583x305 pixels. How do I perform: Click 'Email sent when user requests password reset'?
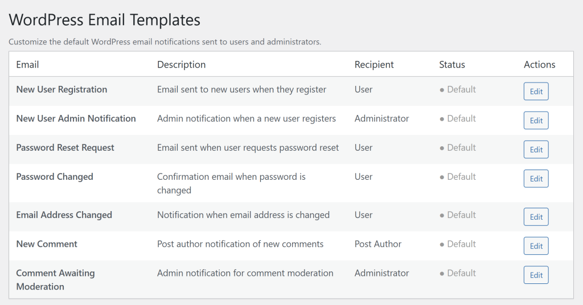pyautogui.click(x=248, y=147)
